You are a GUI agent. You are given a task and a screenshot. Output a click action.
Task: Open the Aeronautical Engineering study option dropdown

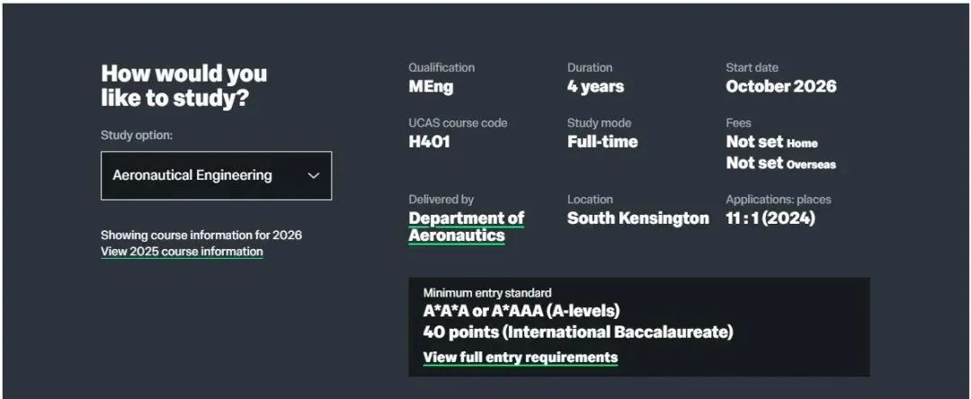tap(216, 175)
